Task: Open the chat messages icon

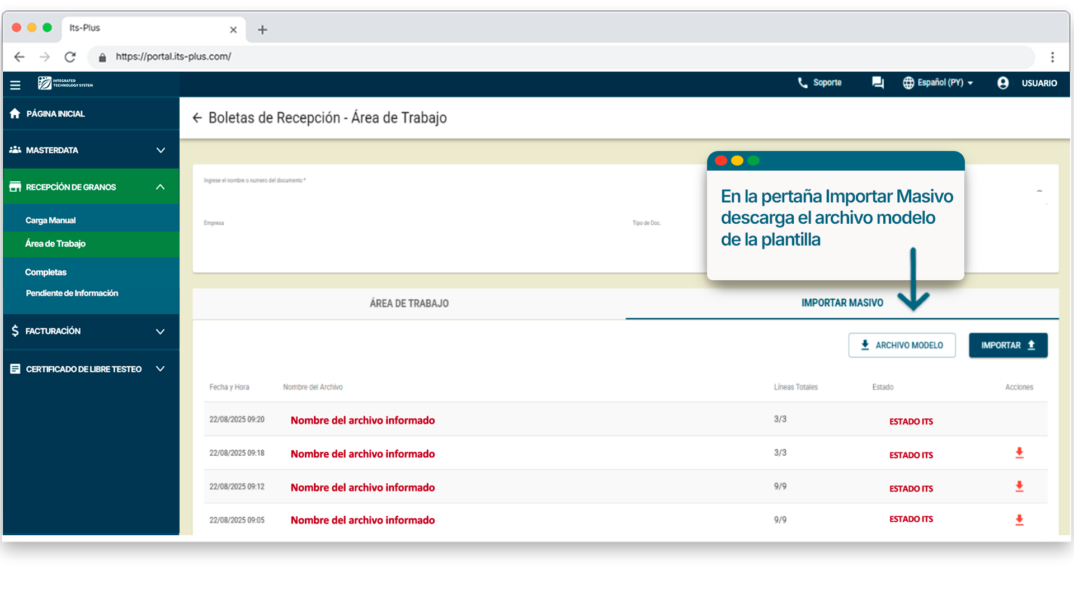Action: pyautogui.click(x=878, y=83)
